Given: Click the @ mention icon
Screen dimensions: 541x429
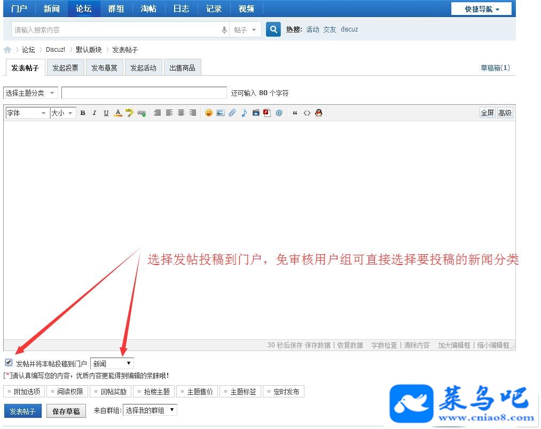Looking at the screenshot, I should [x=279, y=113].
